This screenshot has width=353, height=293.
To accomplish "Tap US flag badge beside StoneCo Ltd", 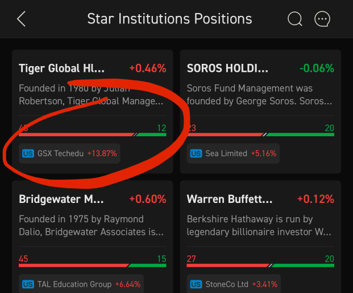I will tap(196, 284).
